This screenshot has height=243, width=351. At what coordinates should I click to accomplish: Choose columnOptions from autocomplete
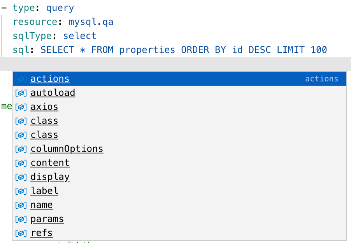coord(180,149)
